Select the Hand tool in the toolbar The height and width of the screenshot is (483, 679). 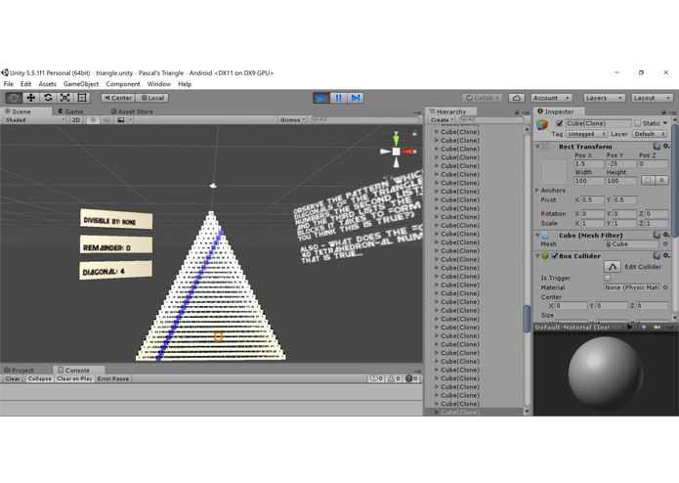pyautogui.click(x=14, y=98)
